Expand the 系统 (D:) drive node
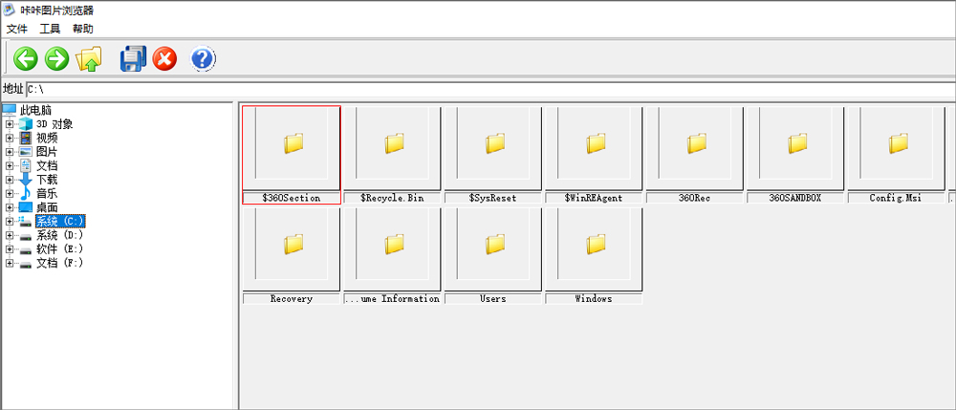The image size is (956, 410). pyautogui.click(x=10, y=235)
